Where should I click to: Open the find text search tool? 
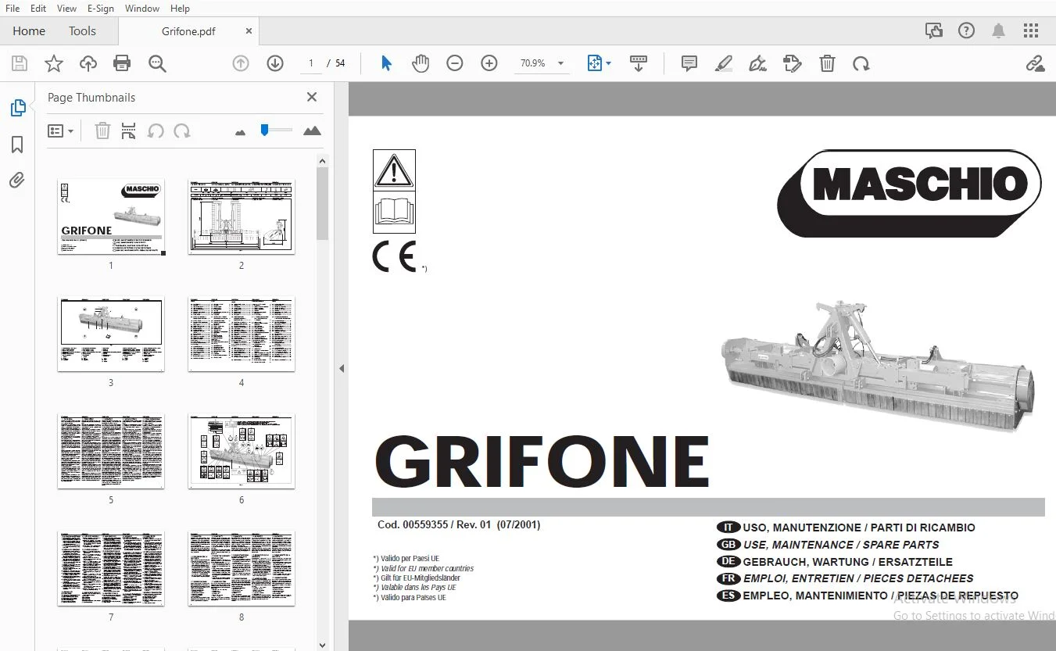(157, 63)
